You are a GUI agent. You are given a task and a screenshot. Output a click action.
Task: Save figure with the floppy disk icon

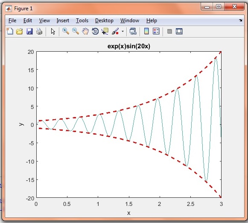tap(29, 31)
